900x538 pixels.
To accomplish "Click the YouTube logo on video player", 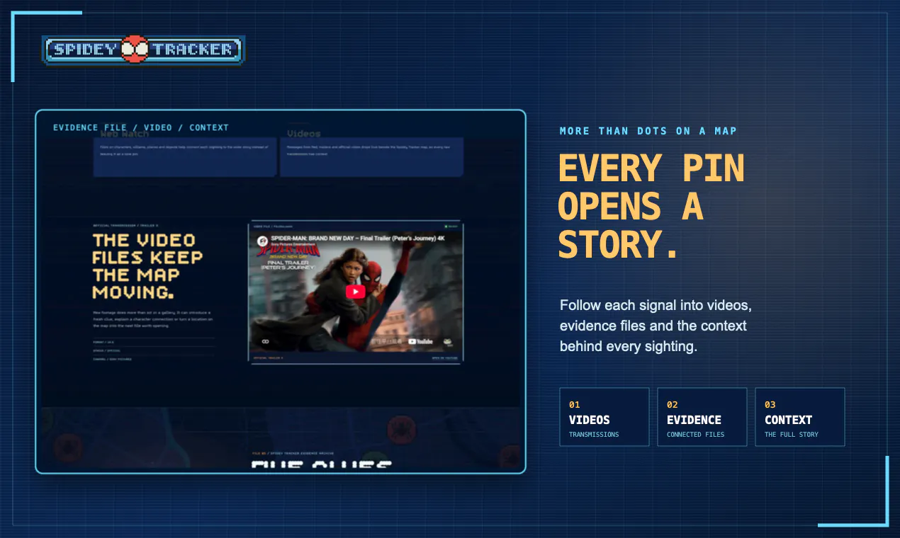I will click(420, 341).
